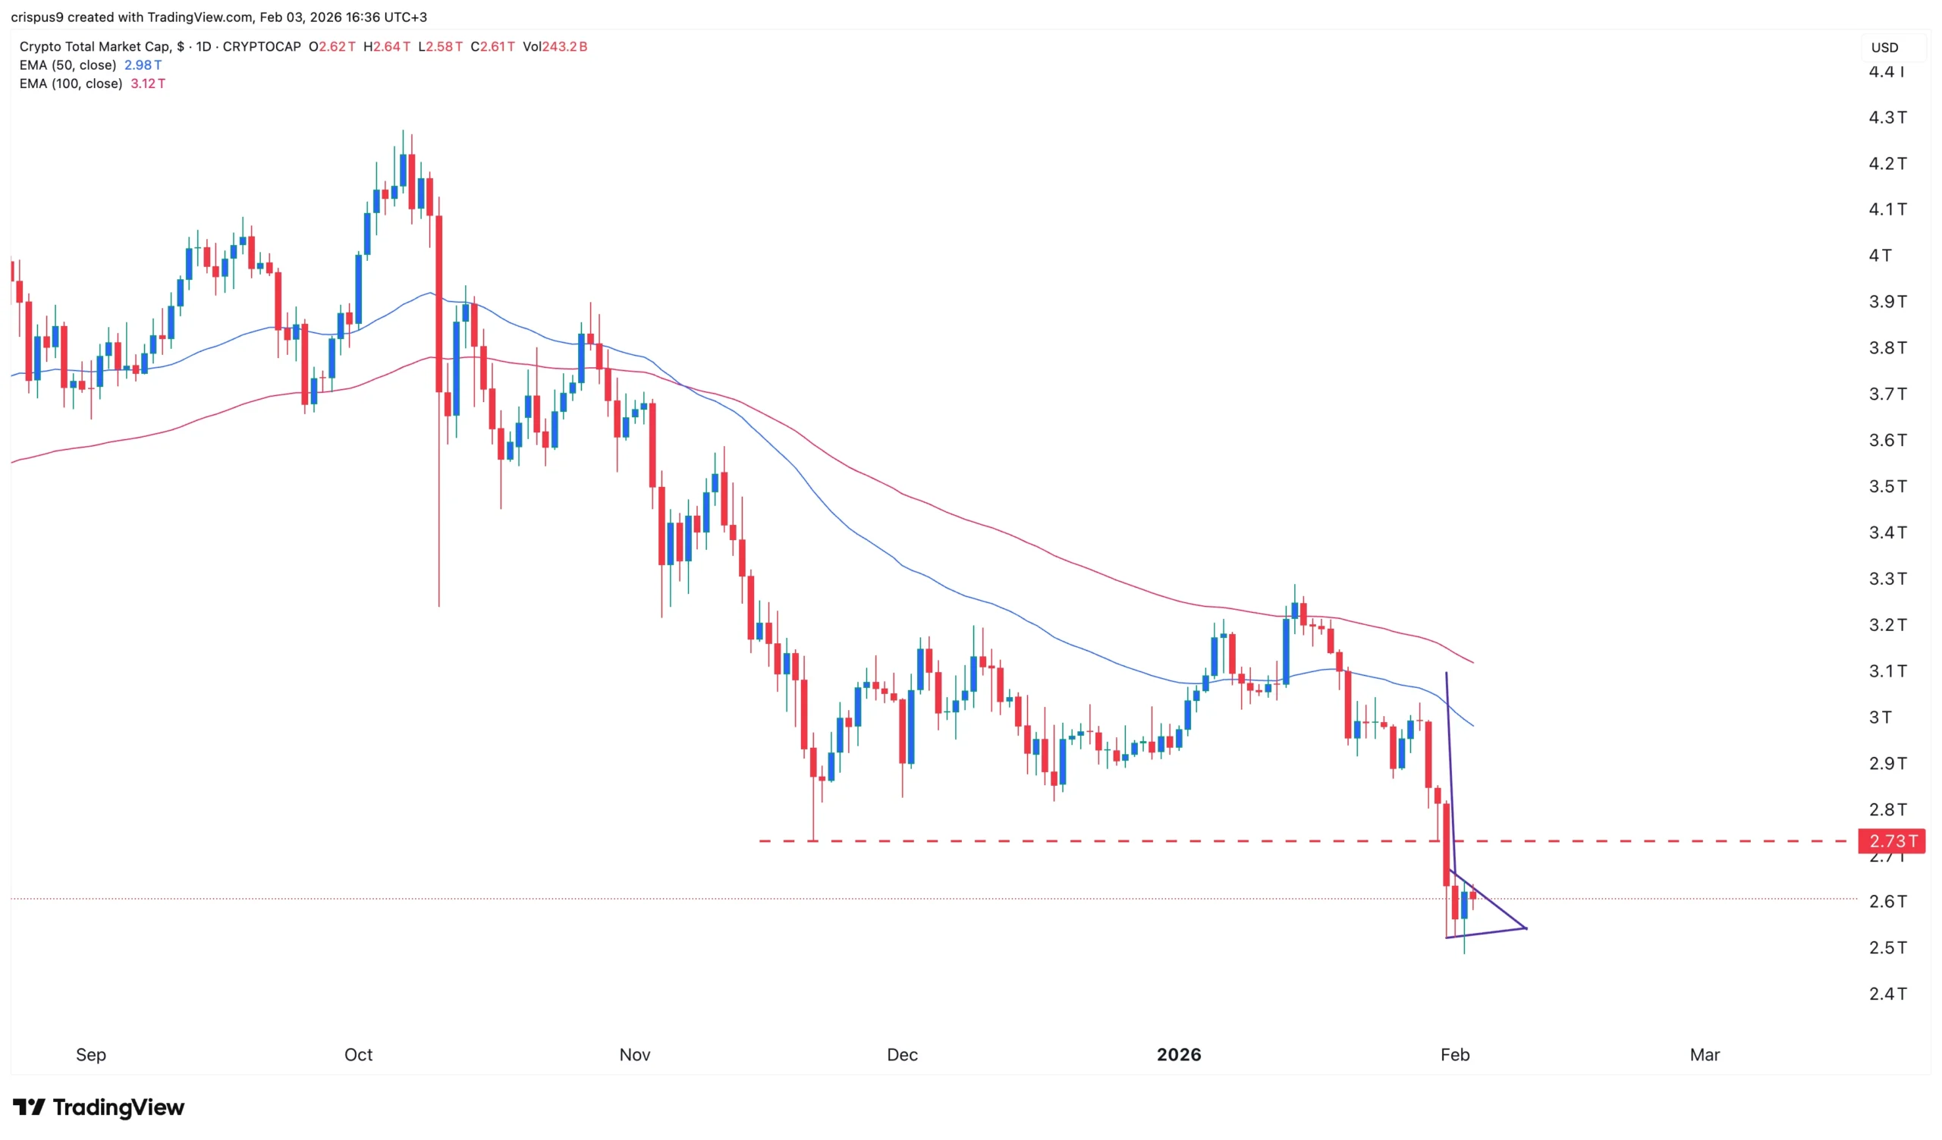Click the Oct label on time axis
The height and width of the screenshot is (1140, 1942).
[x=358, y=1055]
